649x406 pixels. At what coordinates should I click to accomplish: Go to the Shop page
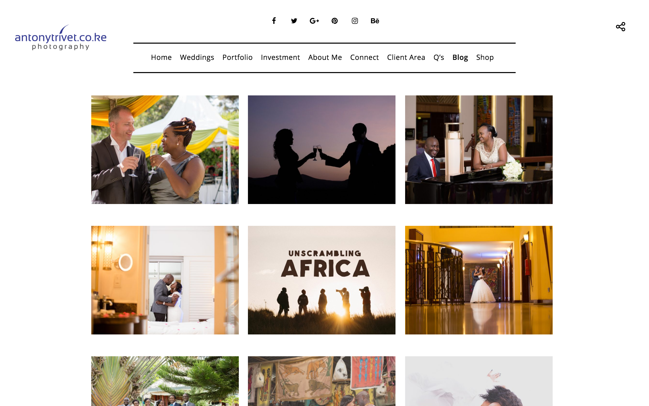[485, 57]
